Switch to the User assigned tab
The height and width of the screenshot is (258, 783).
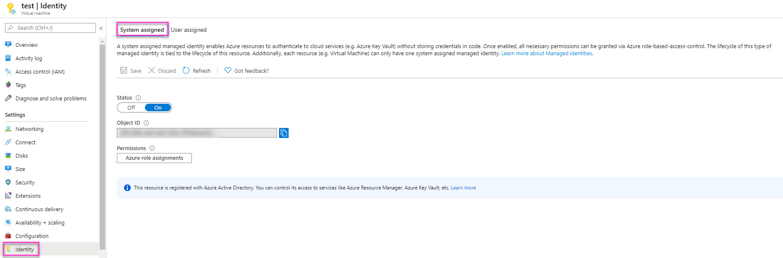click(189, 30)
